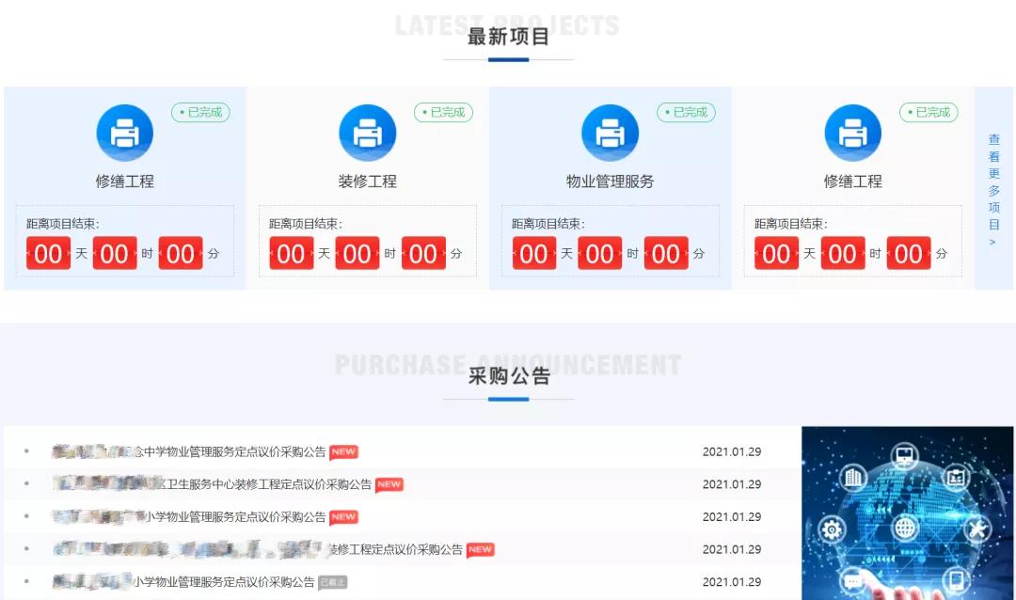Select the 采购公告 section heading
The width and height of the screenshot is (1016, 600).
[507, 378]
